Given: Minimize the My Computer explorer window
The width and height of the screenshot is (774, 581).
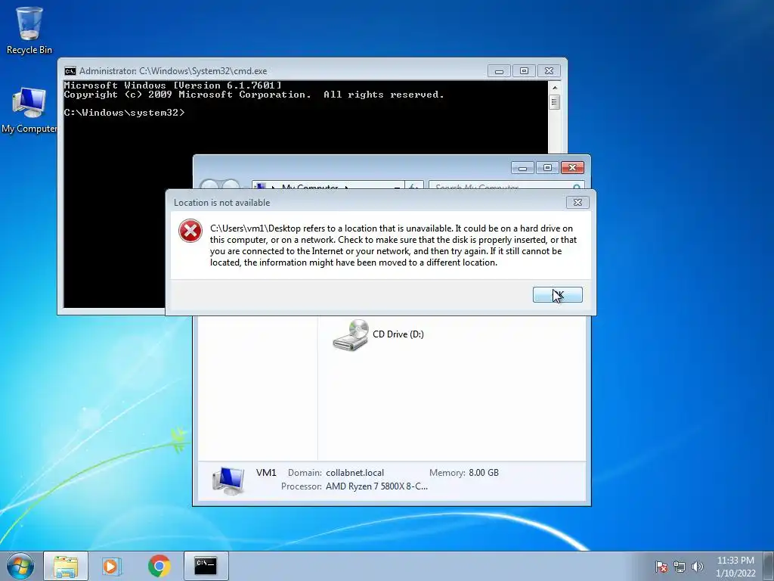Looking at the screenshot, I should tap(522, 168).
